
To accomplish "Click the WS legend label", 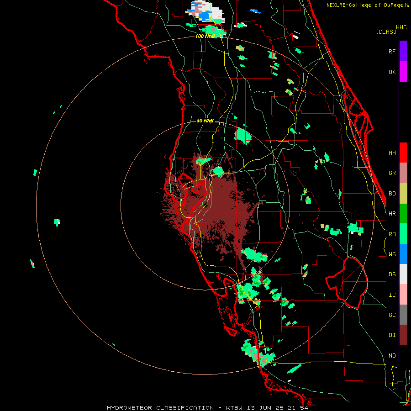I will pos(392,254).
